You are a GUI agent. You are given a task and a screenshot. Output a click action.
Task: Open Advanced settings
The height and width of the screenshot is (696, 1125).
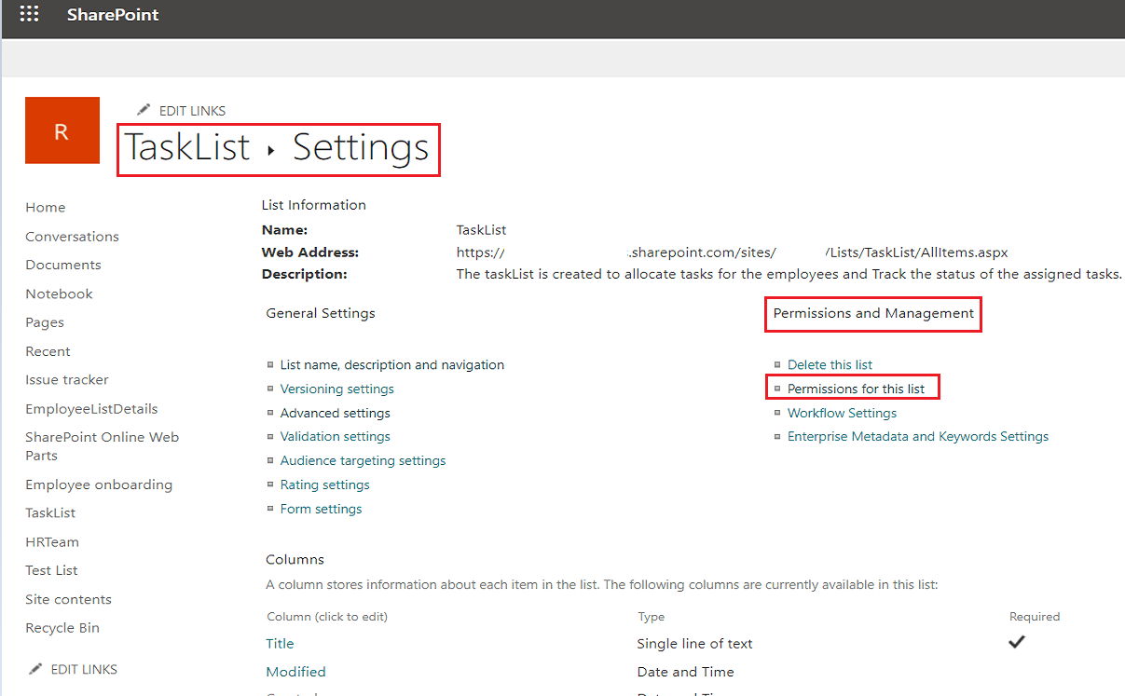click(336, 413)
